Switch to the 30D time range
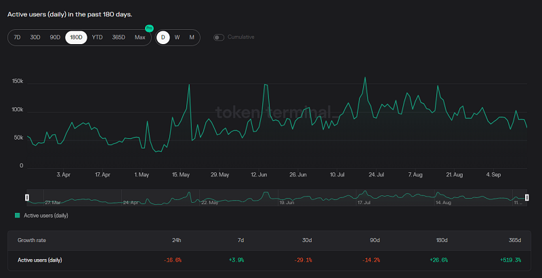Screen dimensions: 542x278 [x=35, y=37]
